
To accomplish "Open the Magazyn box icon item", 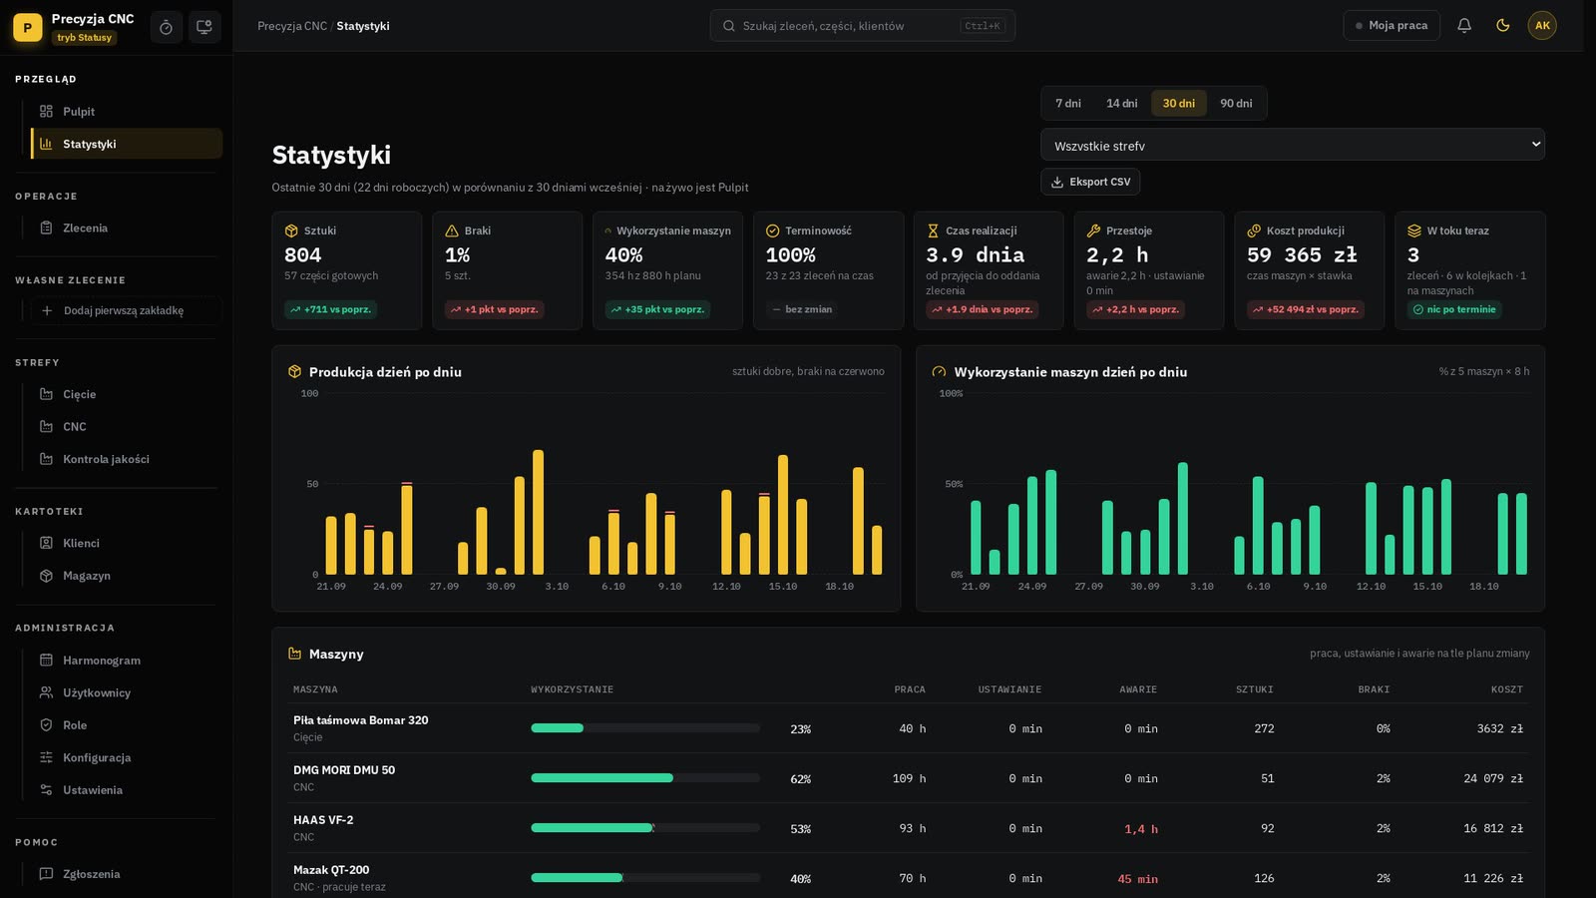I will pos(120,576).
